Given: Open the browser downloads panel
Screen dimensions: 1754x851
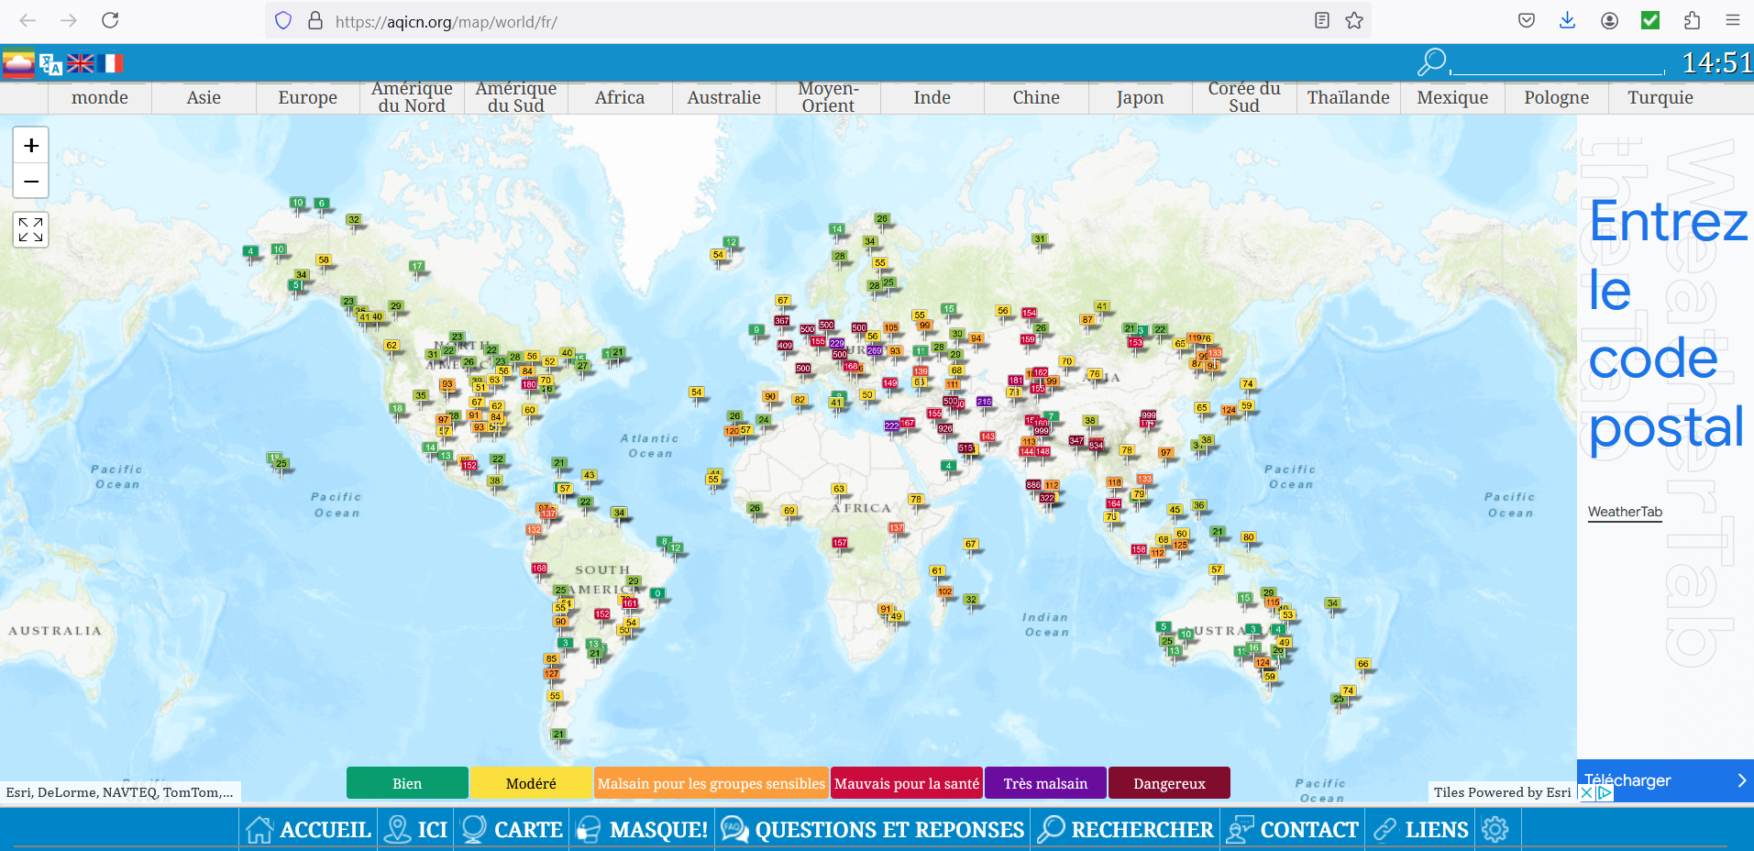Looking at the screenshot, I should point(1567,20).
